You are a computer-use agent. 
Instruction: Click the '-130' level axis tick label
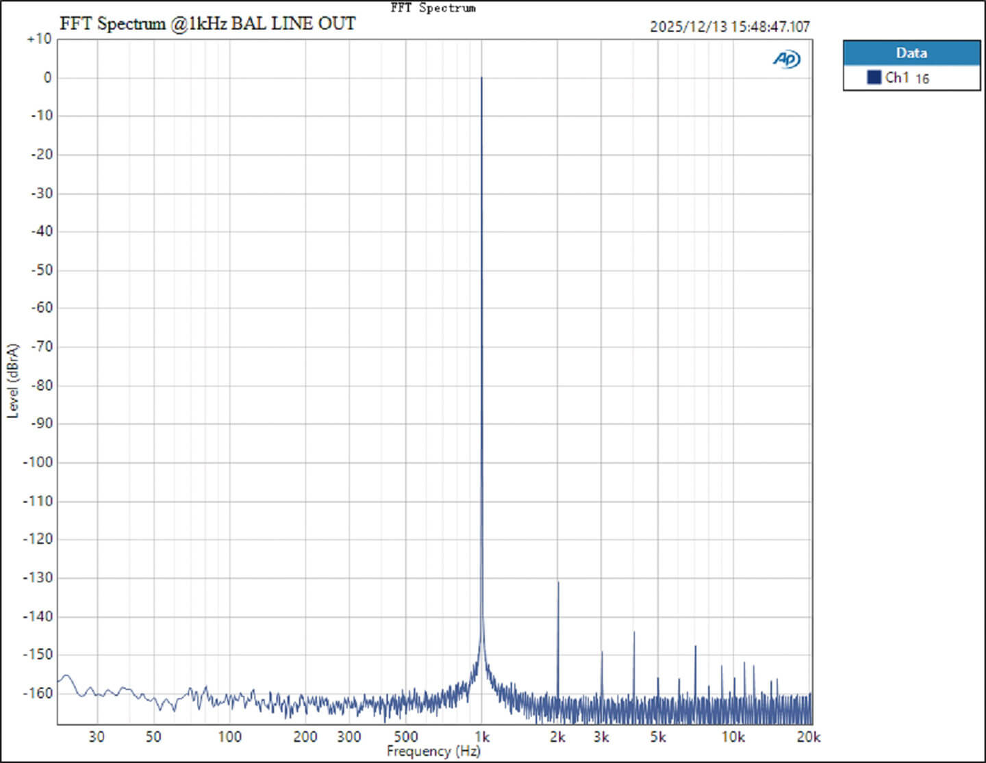click(x=38, y=578)
